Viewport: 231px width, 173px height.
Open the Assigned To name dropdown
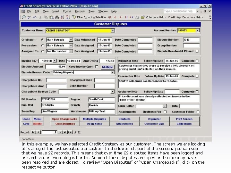pyautogui.click(x=71, y=51)
